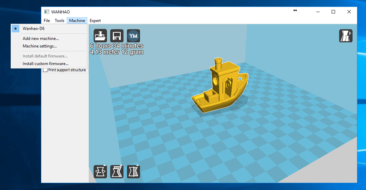Open Machine settings... entry
The width and height of the screenshot is (366, 190).
click(x=49, y=46)
